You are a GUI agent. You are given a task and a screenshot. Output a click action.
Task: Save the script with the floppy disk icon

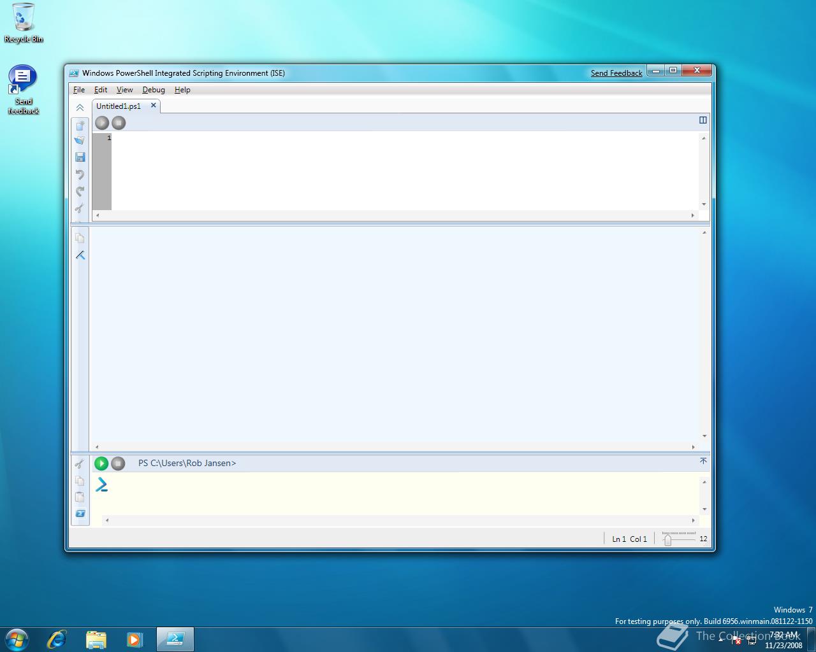(80, 157)
